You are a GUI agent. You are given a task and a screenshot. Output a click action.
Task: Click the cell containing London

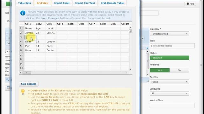click(51, 41)
